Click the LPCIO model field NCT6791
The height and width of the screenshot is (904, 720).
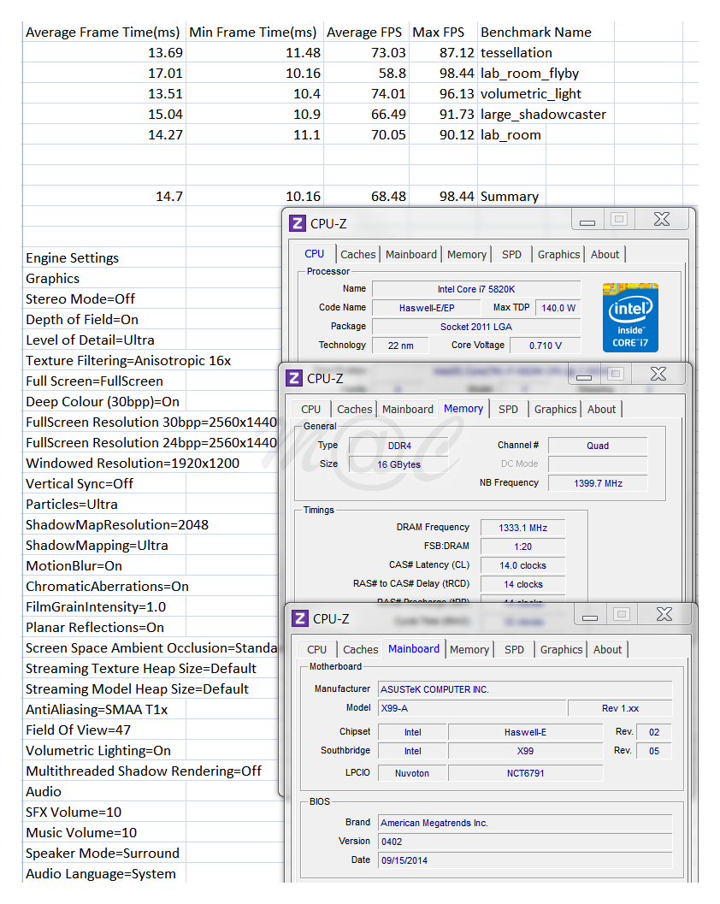[x=525, y=773]
